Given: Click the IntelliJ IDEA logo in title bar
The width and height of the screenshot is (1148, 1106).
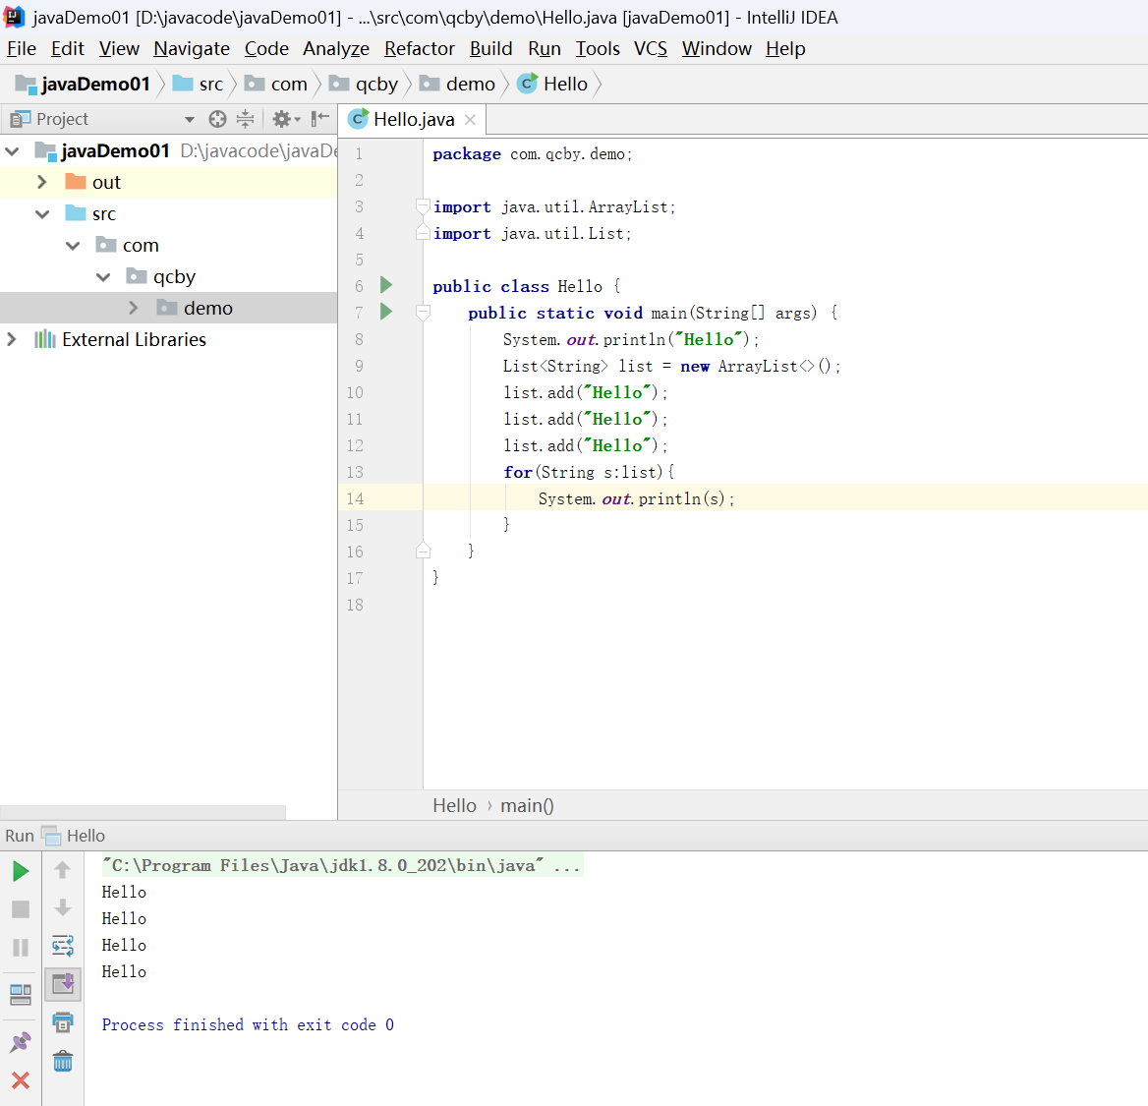Looking at the screenshot, I should click(x=14, y=16).
